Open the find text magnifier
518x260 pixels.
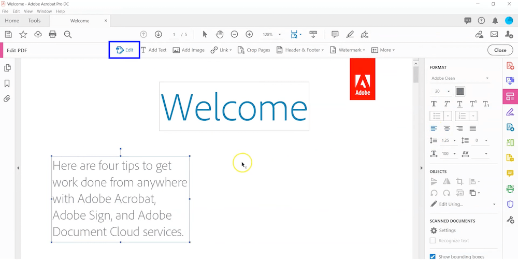point(68,34)
